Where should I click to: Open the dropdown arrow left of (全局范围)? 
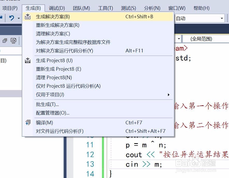click(179, 39)
